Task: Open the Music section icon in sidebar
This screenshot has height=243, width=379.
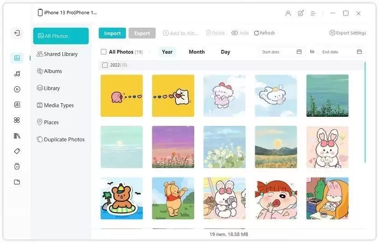Action: [17, 74]
